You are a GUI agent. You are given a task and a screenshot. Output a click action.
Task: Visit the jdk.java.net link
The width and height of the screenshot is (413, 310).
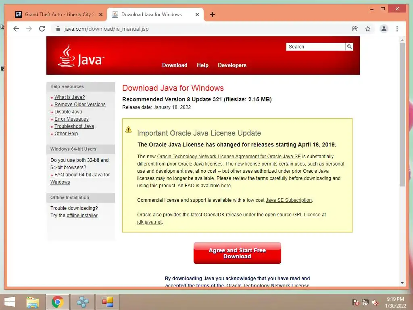click(149, 222)
